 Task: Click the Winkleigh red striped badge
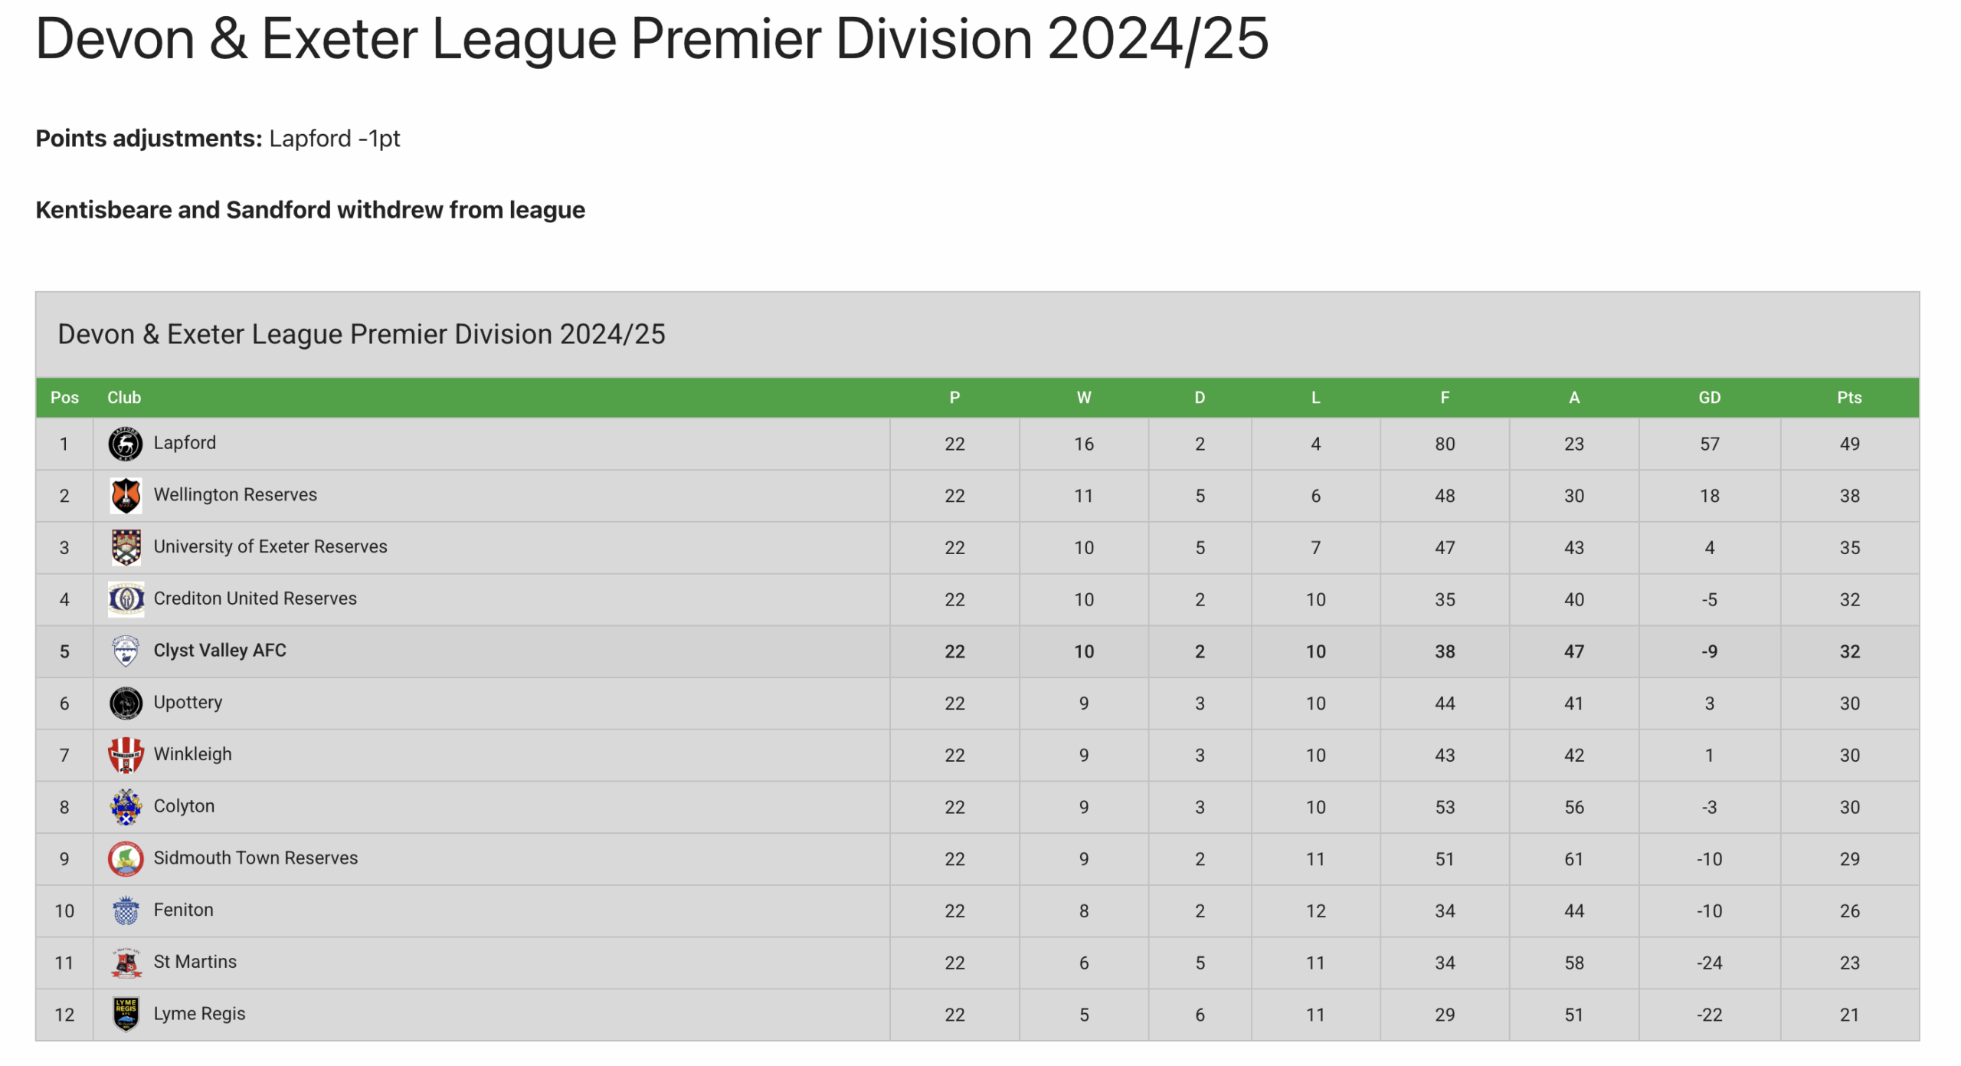(x=126, y=755)
